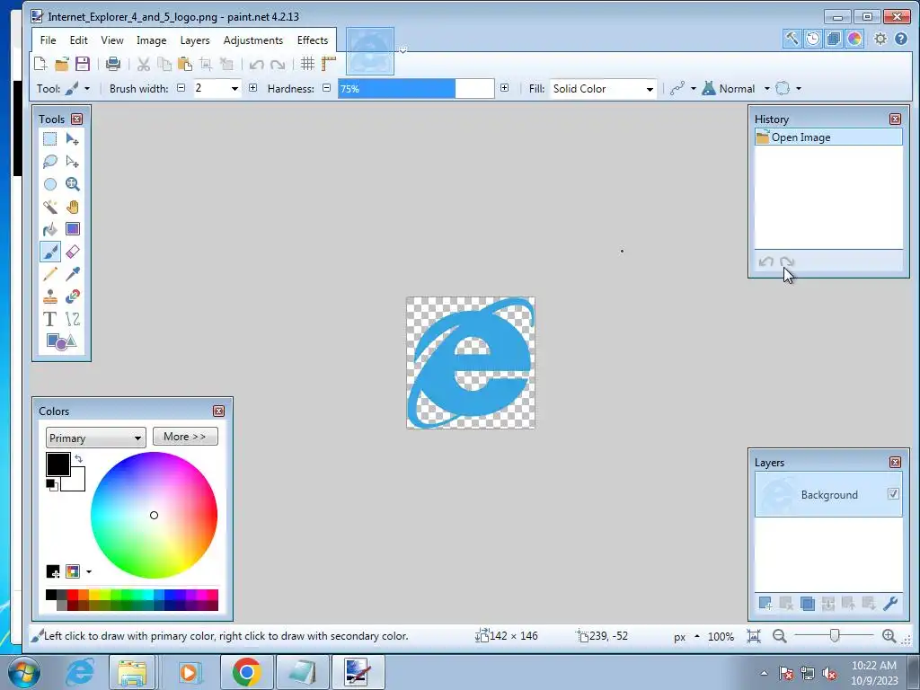Toggle the History window button

[x=812, y=39]
